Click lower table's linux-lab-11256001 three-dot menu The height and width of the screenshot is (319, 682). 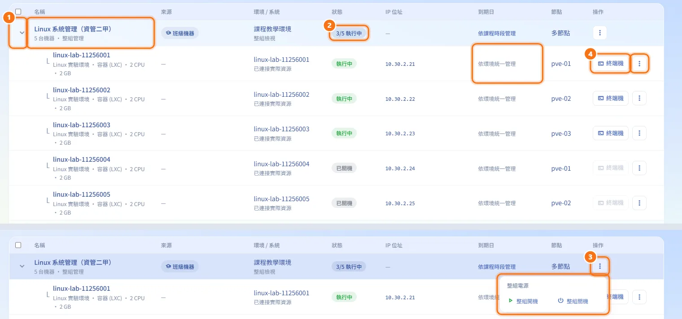pyautogui.click(x=639, y=297)
